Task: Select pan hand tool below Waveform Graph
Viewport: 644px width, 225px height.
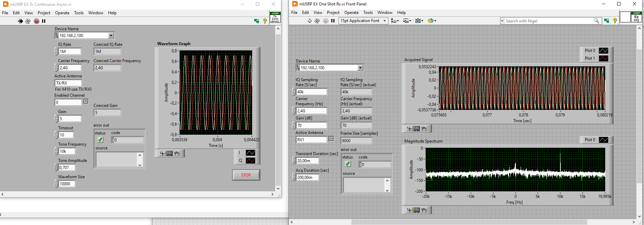Action: click(177, 153)
